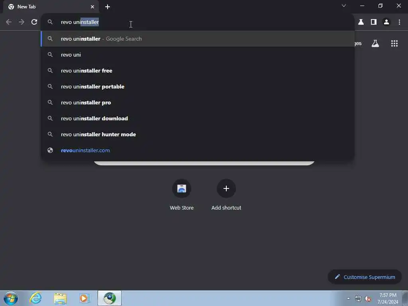Viewport: 408px width, 306px height.
Task: Choose the 'revo uni' suggestion
Action: pyautogui.click(x=198, y=55)
